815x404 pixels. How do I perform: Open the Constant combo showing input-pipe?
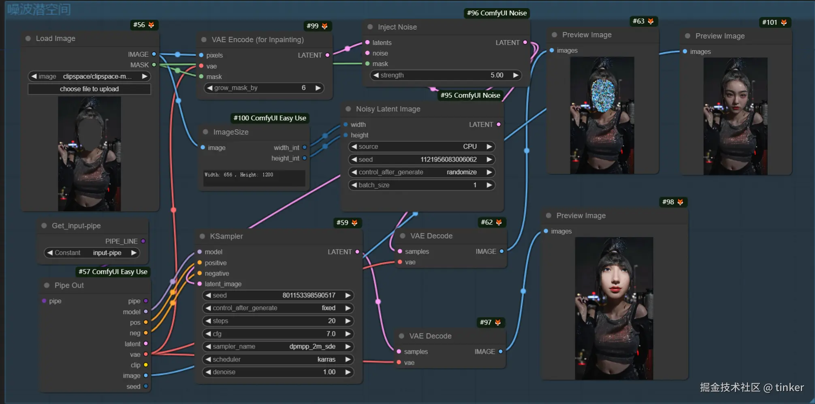click(92, 253)
